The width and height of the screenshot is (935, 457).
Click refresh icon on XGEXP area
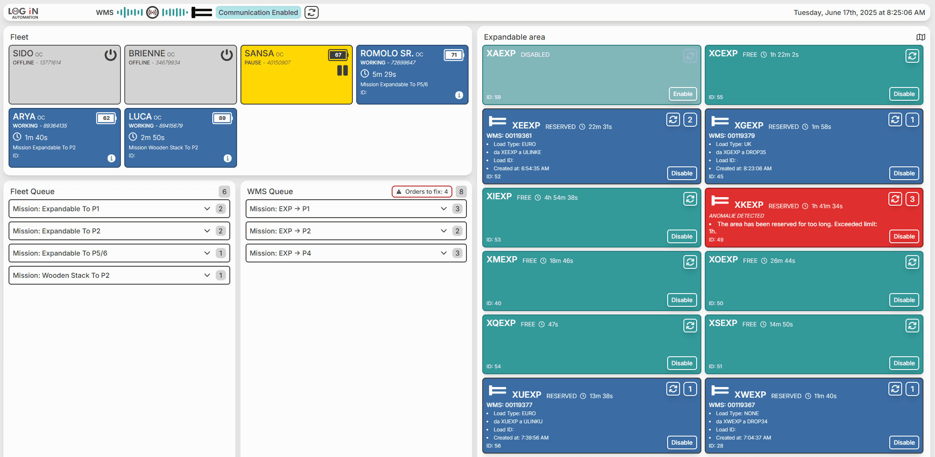coord(895,119)
